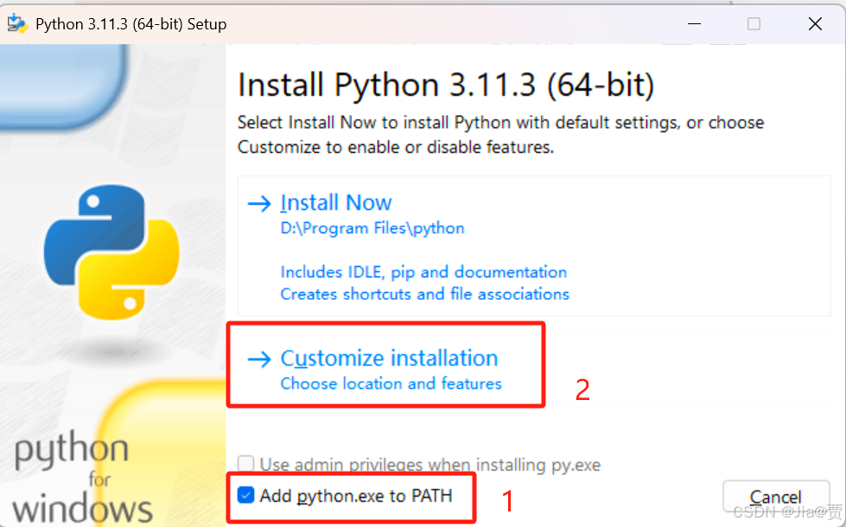Click the blue arrow beside Install Now
The height and width of the screenshot is (527, 846).
[x=258, y=202]
